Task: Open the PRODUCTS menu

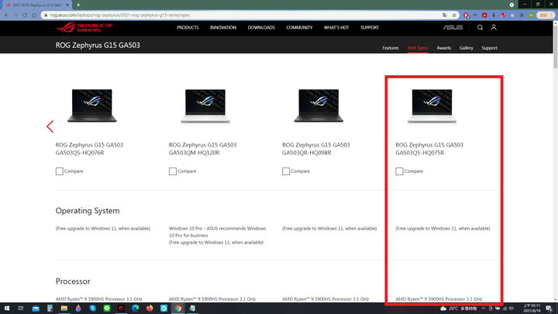Action: click(x=188, y=27)
